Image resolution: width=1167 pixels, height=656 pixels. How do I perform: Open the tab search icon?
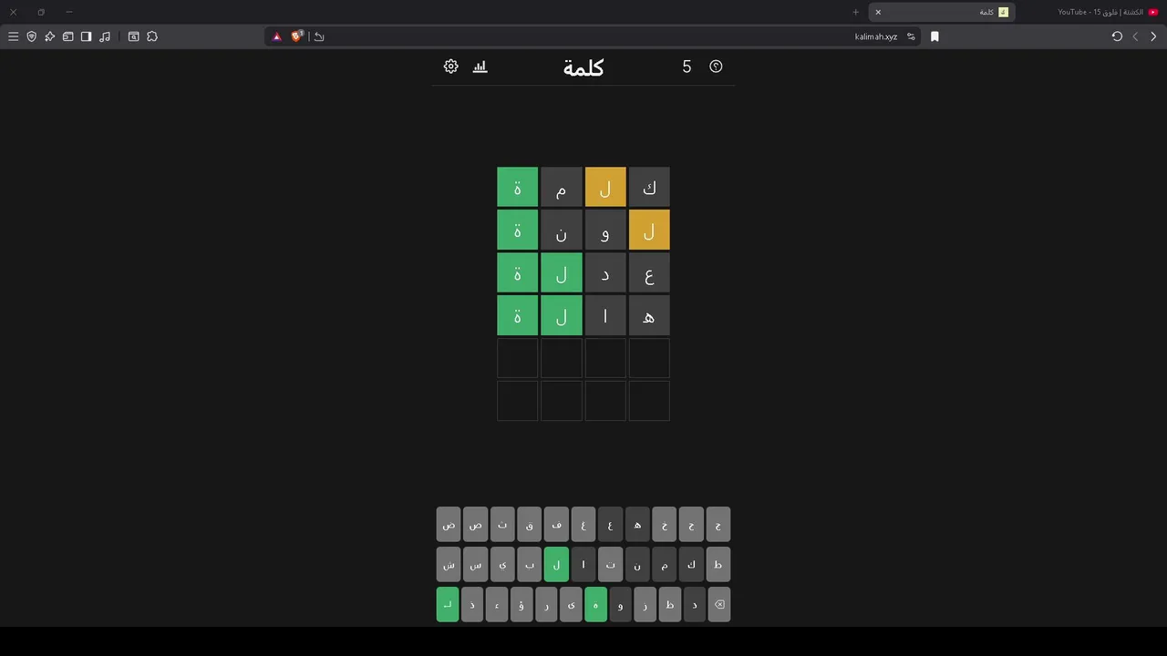tap(133, 36)
